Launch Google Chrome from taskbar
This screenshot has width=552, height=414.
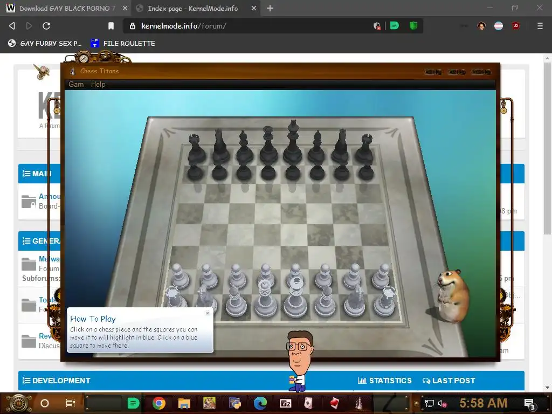click(159, 403)
